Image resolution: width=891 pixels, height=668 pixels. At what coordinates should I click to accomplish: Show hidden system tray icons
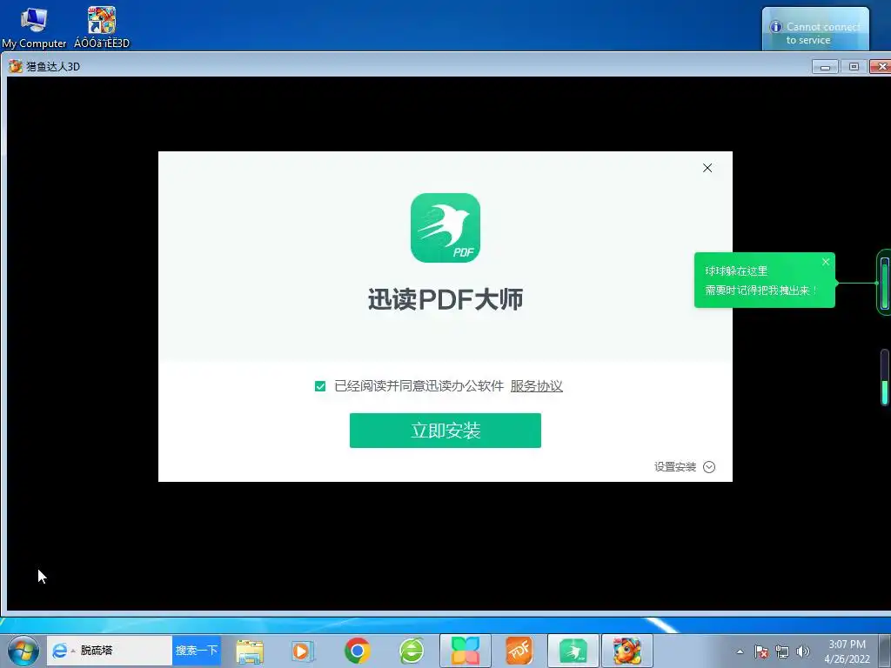coord(740,651)
